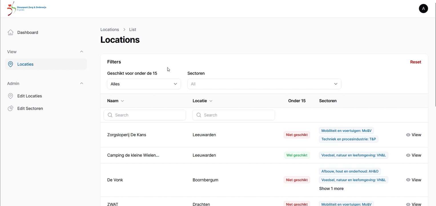Open the Sectoren filter dropdown
436x206 pixels.
tap(264, 84)
